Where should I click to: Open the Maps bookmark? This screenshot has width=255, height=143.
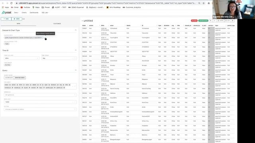(36, 7)
